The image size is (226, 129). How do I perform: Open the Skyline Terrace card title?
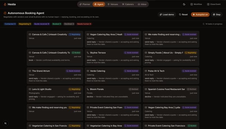click(x=98, y=53)
